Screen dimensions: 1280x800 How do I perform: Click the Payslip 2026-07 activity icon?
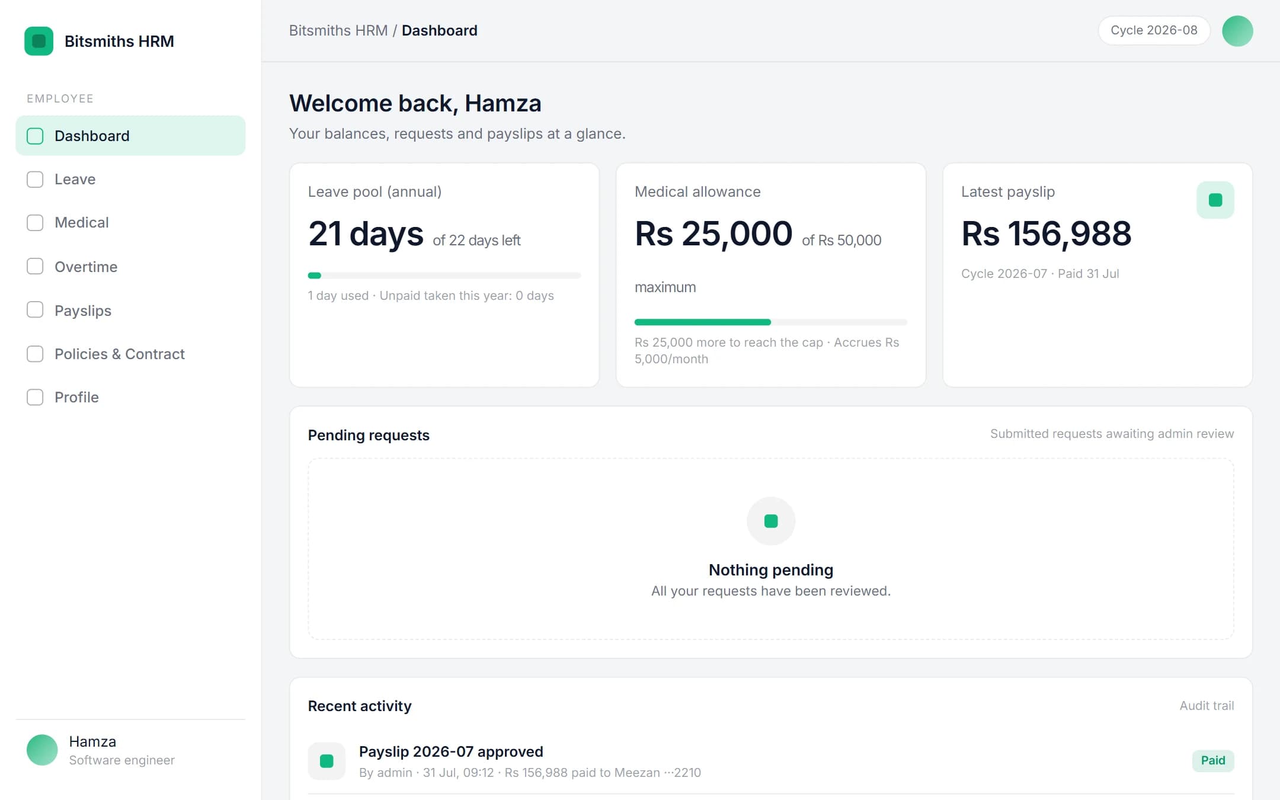click(x=327, y=761)
